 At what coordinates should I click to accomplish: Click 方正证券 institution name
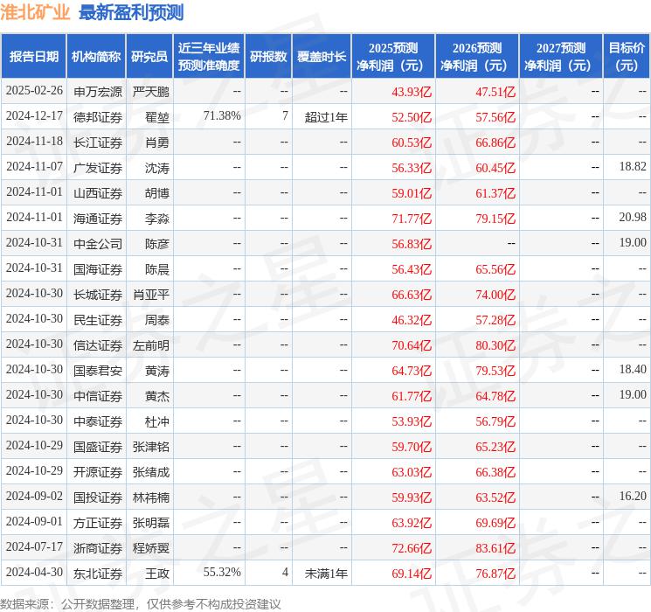tap(98, 523)
